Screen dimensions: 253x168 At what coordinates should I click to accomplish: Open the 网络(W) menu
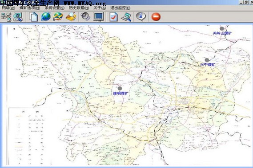tap(8, 8)
